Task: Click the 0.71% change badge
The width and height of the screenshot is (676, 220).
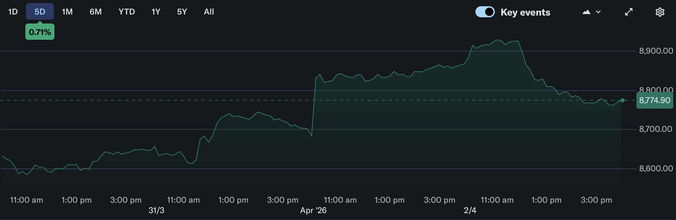Action: point(40,32)
